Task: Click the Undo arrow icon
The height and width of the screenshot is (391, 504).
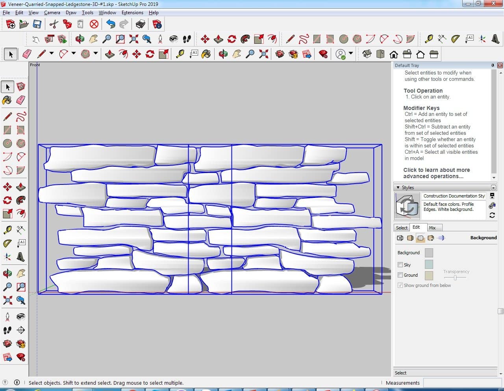Action: pos(111,24)
